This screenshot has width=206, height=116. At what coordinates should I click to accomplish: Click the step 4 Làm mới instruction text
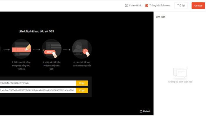[82, 64]
